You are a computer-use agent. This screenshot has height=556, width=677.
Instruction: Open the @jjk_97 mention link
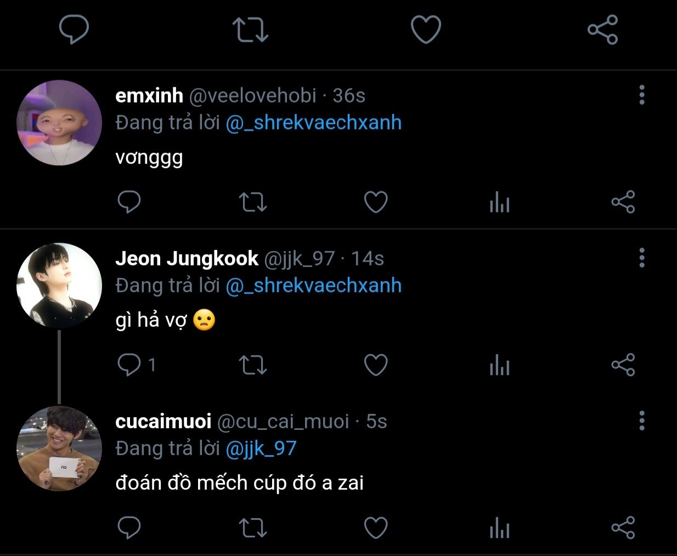coord(261,449)
